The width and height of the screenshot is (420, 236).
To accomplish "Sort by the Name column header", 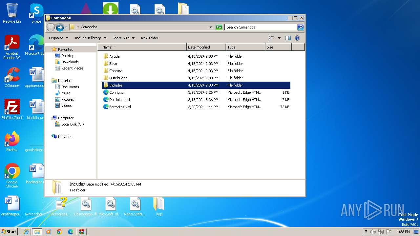I will (x=142, y=47).
